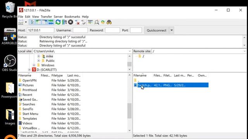Toggle the remote directory tree display
The width and height of the screenshot is (248, 139).
tap(45, 22)
